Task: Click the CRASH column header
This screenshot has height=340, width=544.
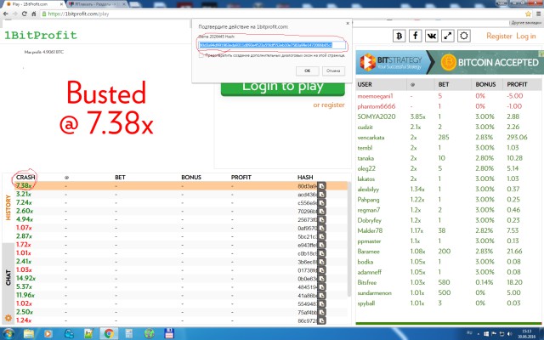Action: [x=25, y=178]
